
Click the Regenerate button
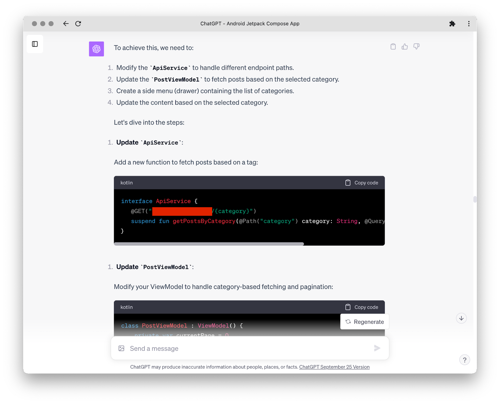coord(365,322)
